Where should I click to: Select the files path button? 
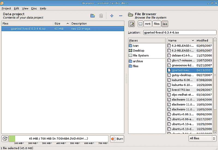[x=157, y=24]
